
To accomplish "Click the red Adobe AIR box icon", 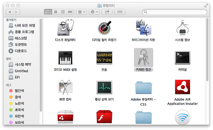I will tap(65, 117).
